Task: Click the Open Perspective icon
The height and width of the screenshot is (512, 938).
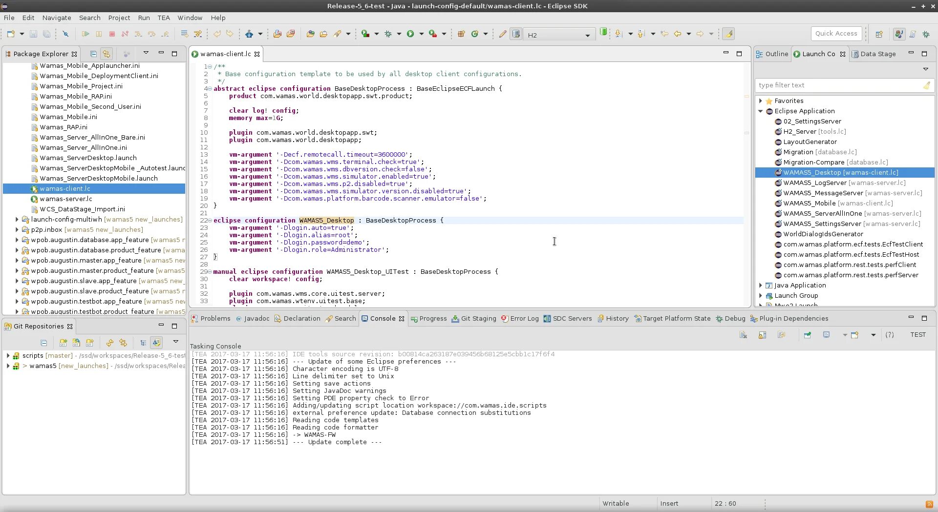Action: tap(879, 34)
